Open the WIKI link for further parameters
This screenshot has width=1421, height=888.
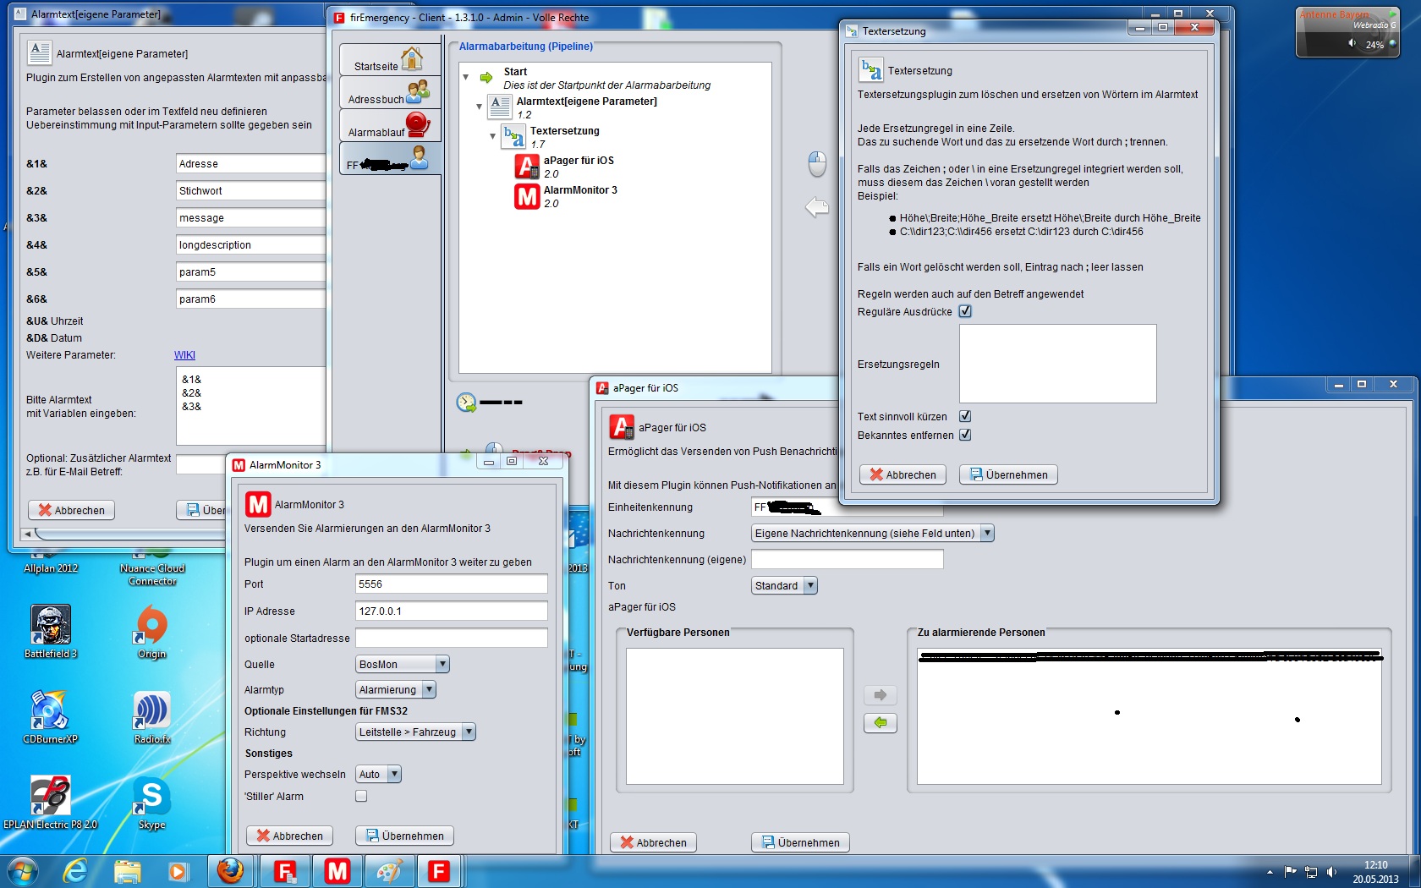coord(184,355)
